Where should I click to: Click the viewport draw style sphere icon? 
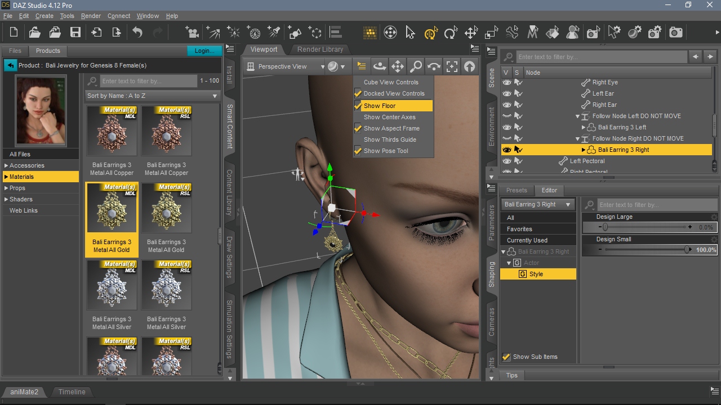336,66
